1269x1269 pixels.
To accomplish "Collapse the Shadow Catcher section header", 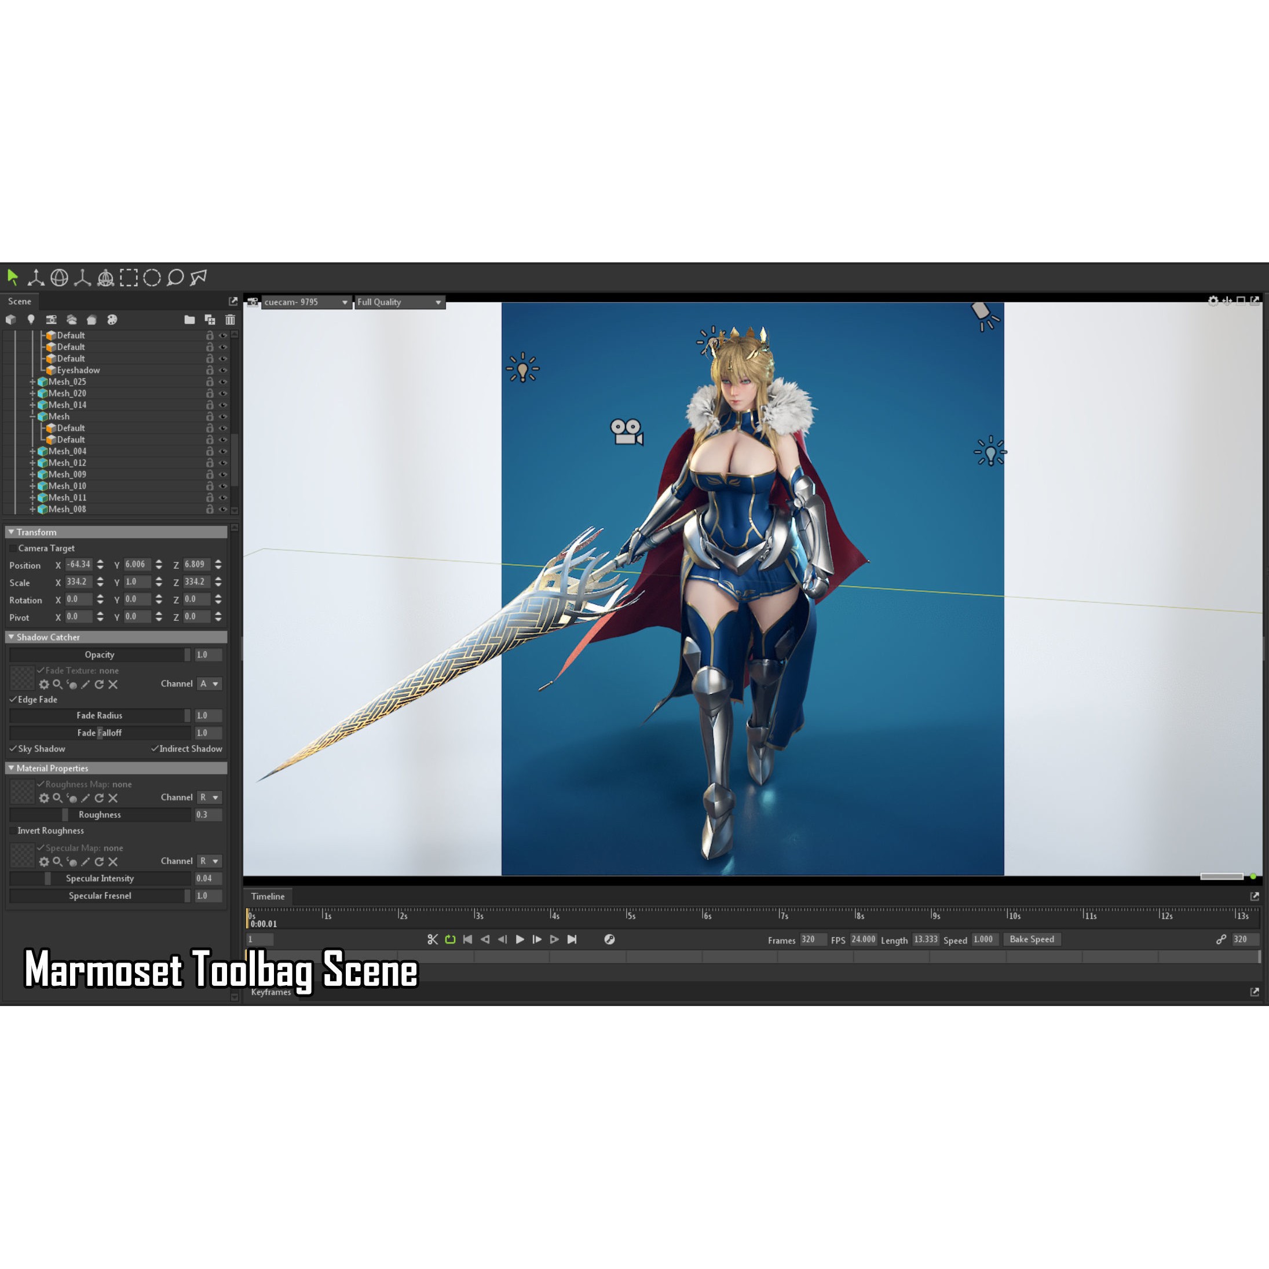I will click(46, 637).
